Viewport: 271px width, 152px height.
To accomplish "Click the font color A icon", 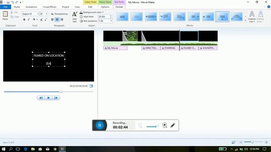I will point(34,19).
